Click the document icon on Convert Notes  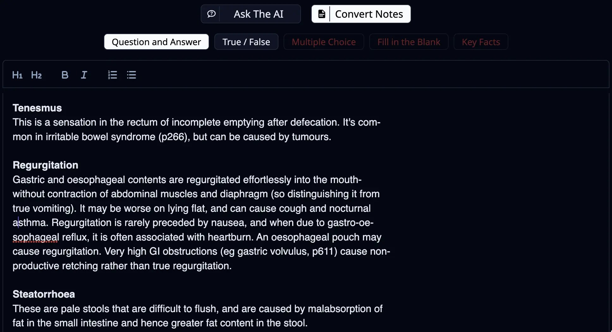pos(322,14)
